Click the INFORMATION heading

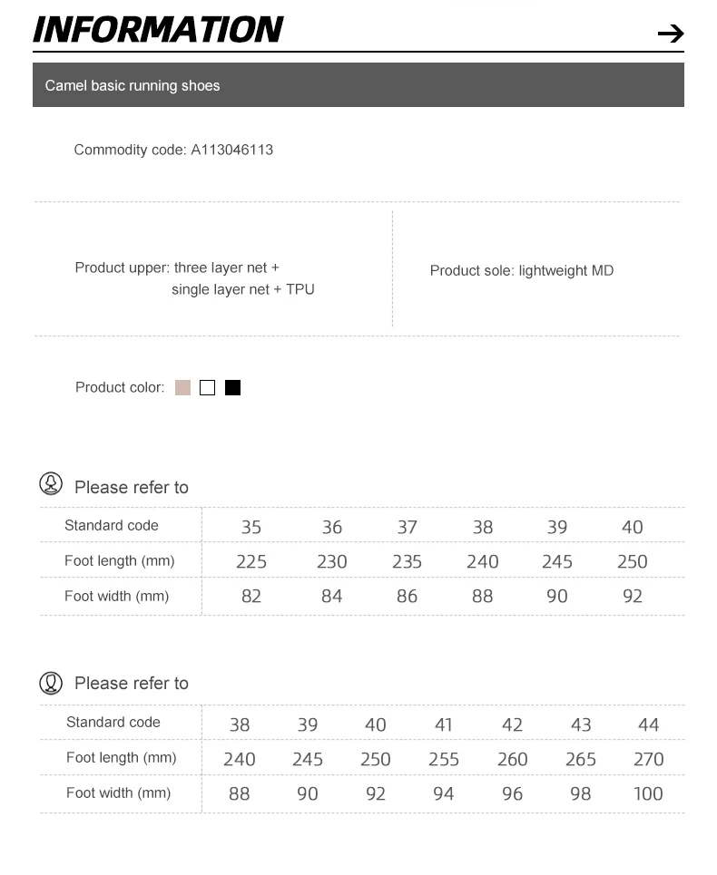click(x=158, y=30)
